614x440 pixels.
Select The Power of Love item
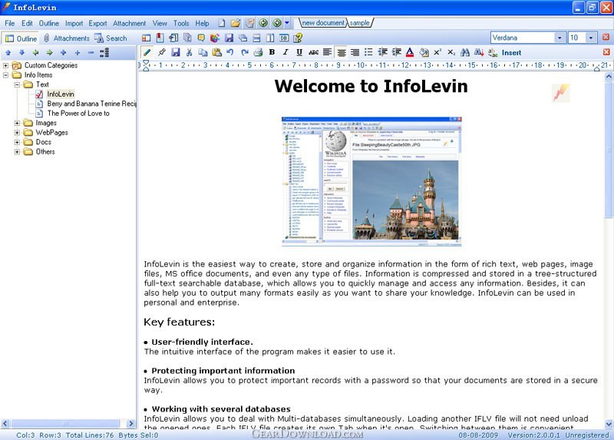point(78,113)
